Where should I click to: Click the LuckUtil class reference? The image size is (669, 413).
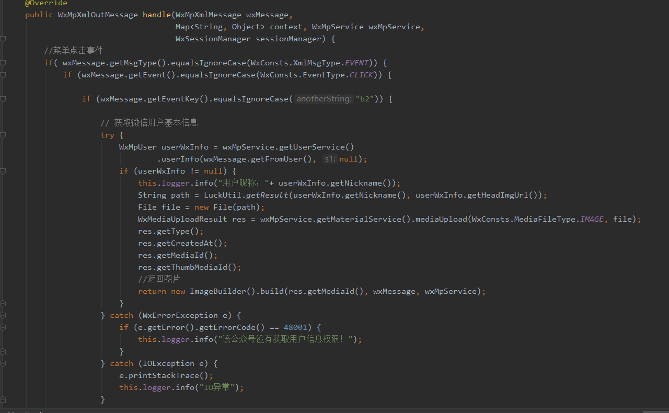pyautogui.click(x=223, y=195)
